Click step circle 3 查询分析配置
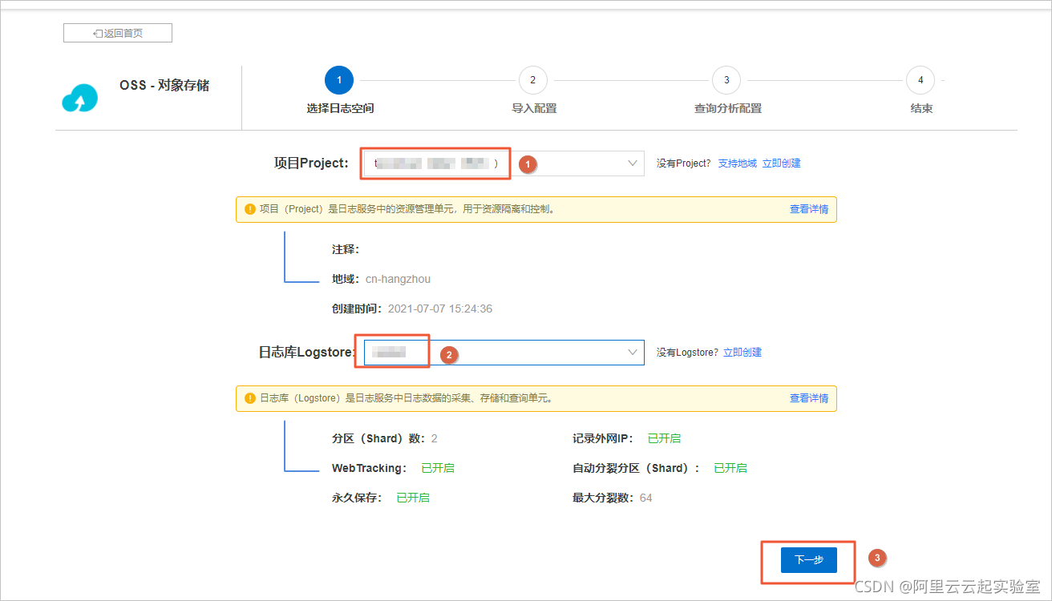Screen dimensions: 1052x601 tap(726, 80)
